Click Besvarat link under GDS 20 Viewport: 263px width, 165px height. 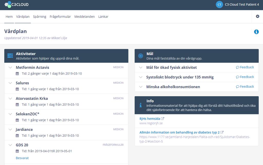(22, 158)
